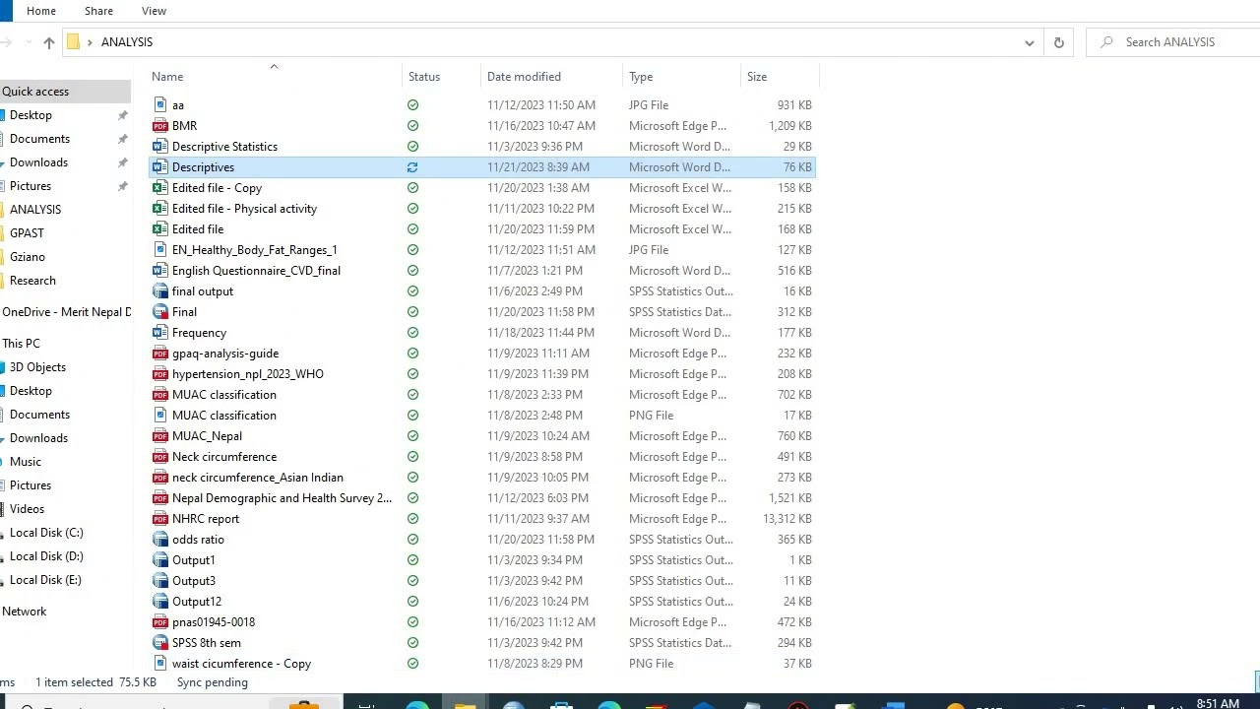Click the green synced checkmark for BMR
The image size is (1260, 709).
pyautogui.click(x=412, y=126)
